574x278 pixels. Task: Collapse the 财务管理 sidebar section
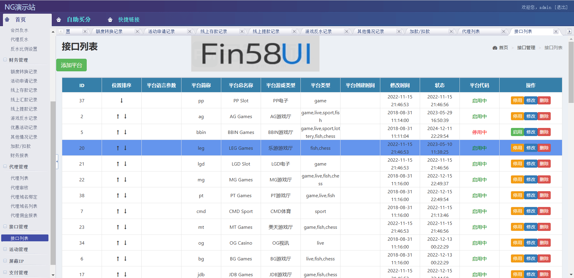click(x=5, y=60)
